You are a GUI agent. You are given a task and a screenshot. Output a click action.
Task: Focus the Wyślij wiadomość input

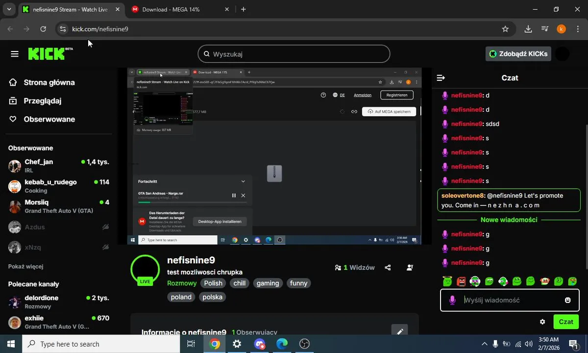click(x=510, y=300)
